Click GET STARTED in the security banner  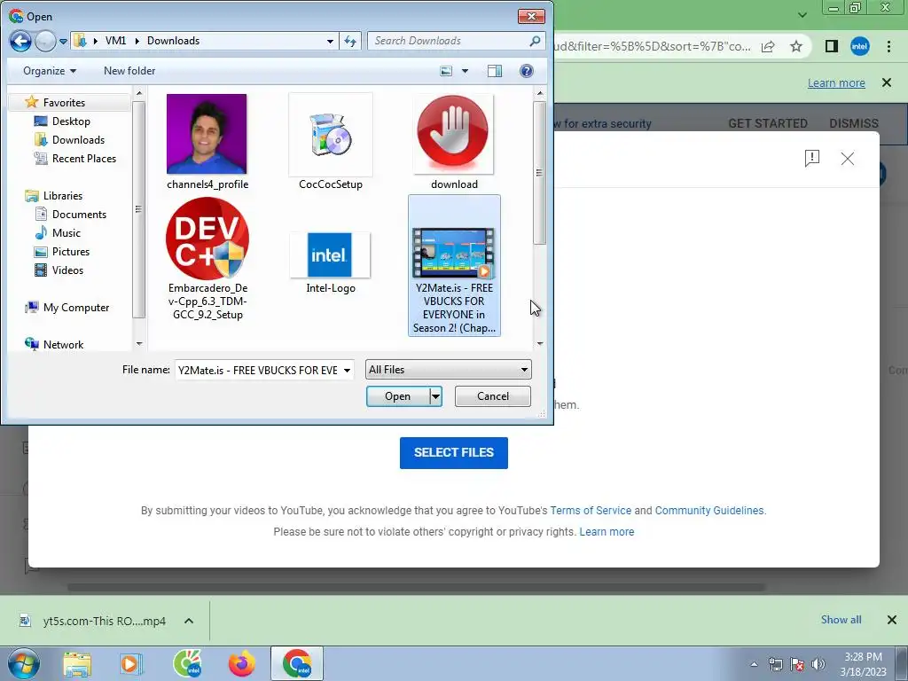(767, 123)
